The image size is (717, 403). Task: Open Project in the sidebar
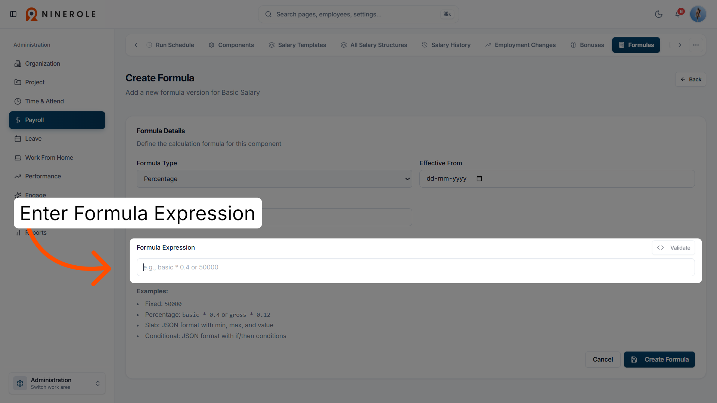click(x=57, y=82)
